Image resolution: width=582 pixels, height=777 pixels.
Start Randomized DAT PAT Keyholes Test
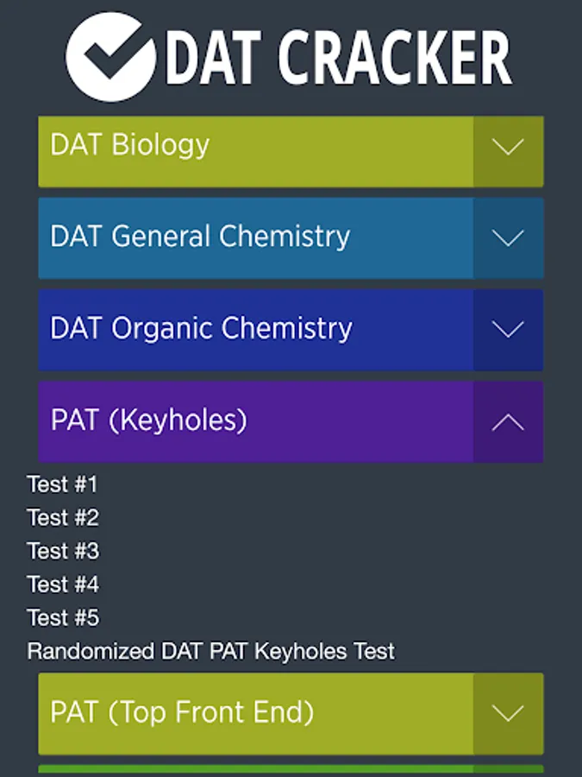210,651
